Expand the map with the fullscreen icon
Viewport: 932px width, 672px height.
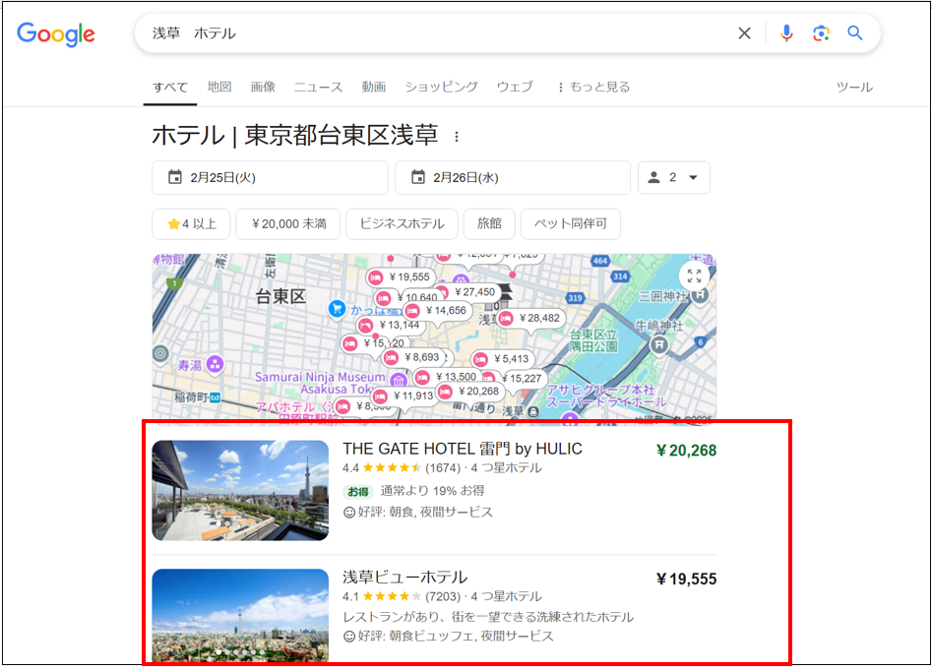pyautogui.click(x=694, y=275)
